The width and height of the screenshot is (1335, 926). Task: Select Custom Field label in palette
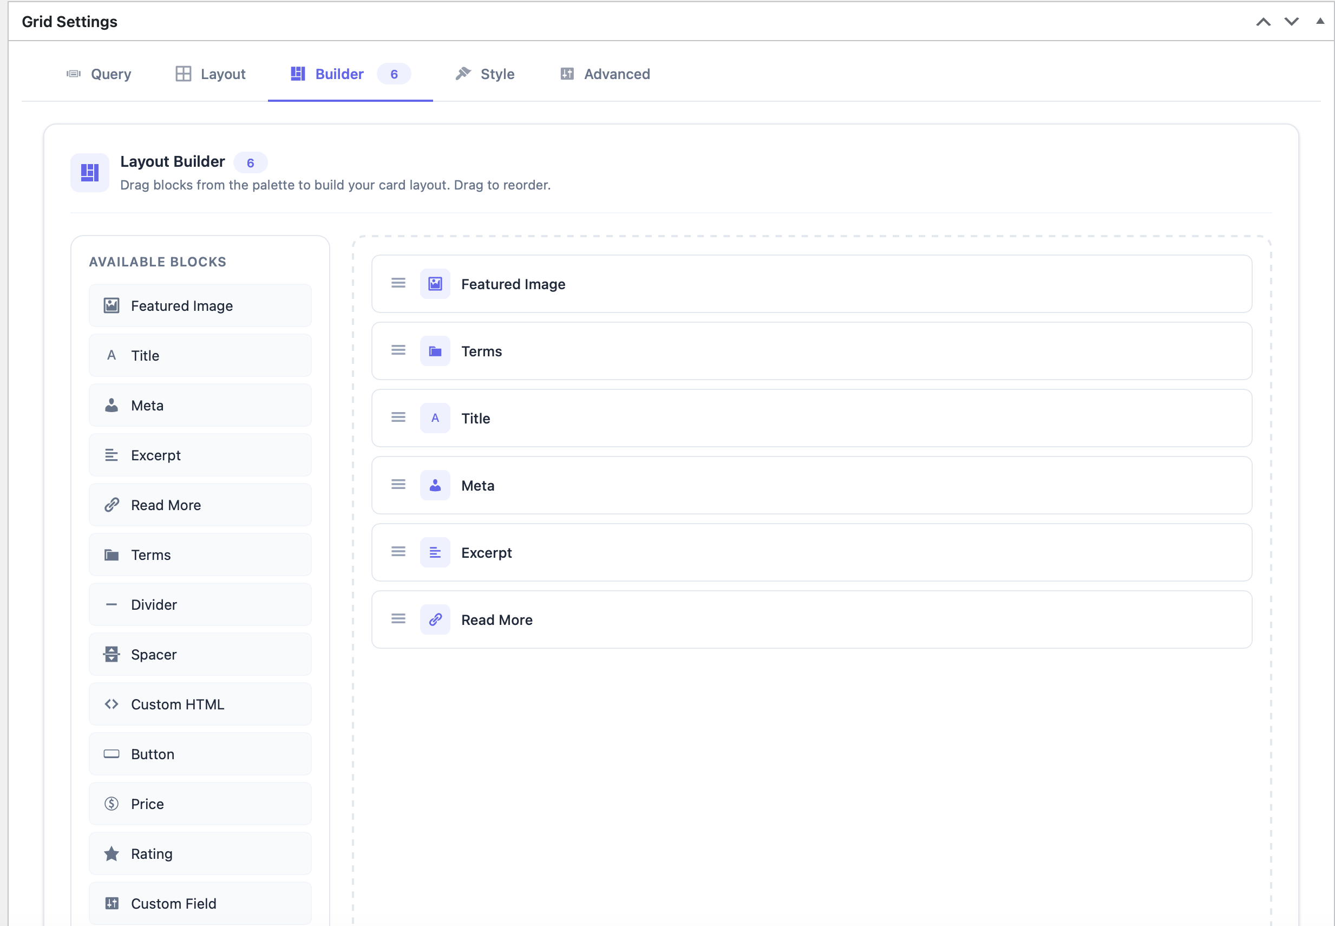(x=173, y=903)
